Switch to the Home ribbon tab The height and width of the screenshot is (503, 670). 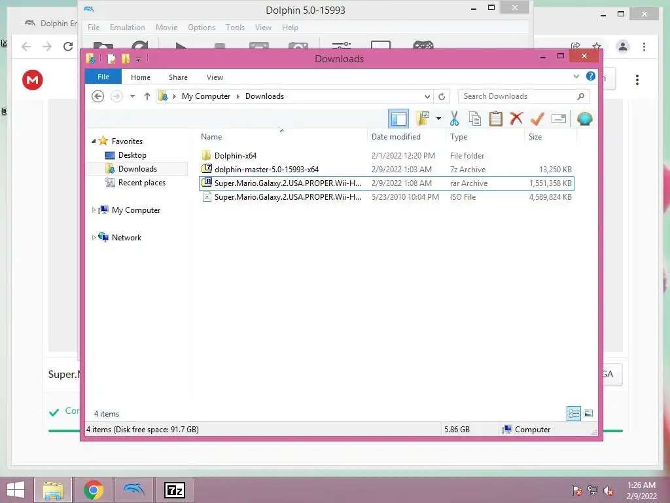coord(141,77)
